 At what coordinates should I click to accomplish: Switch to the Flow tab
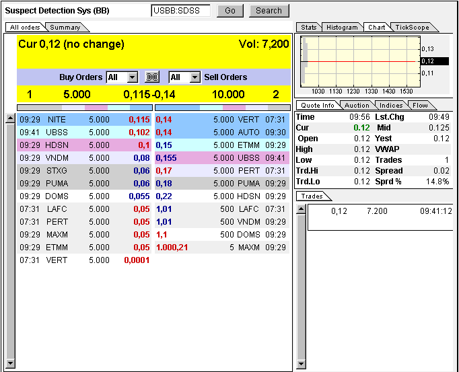pyautogui.click(x=421, y=106)
